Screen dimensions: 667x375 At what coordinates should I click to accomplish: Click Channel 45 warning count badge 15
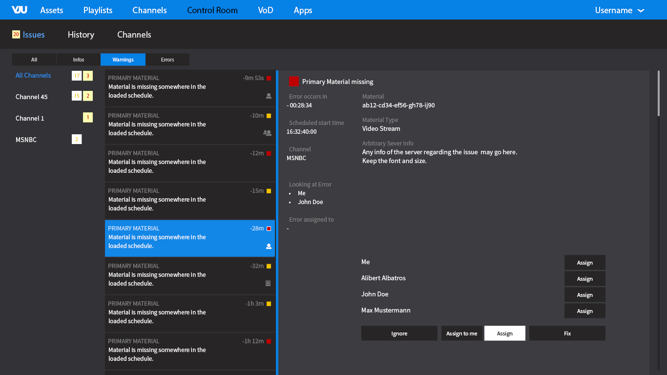click(77, 96)
